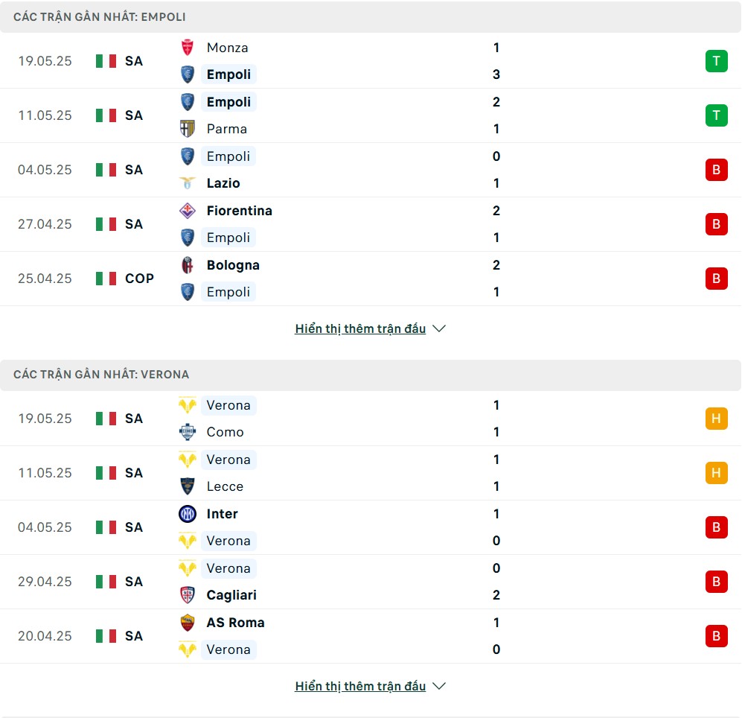Expand more Verona matches with the chevron
The height and width of the screenshot is (718, 742).
click(x=439, y=686)
